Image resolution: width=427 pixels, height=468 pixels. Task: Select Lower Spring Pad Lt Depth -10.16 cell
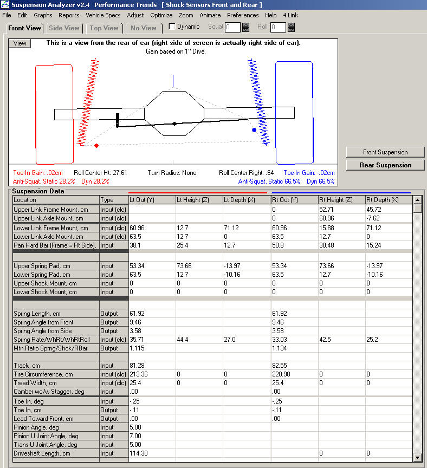[247, 275]
